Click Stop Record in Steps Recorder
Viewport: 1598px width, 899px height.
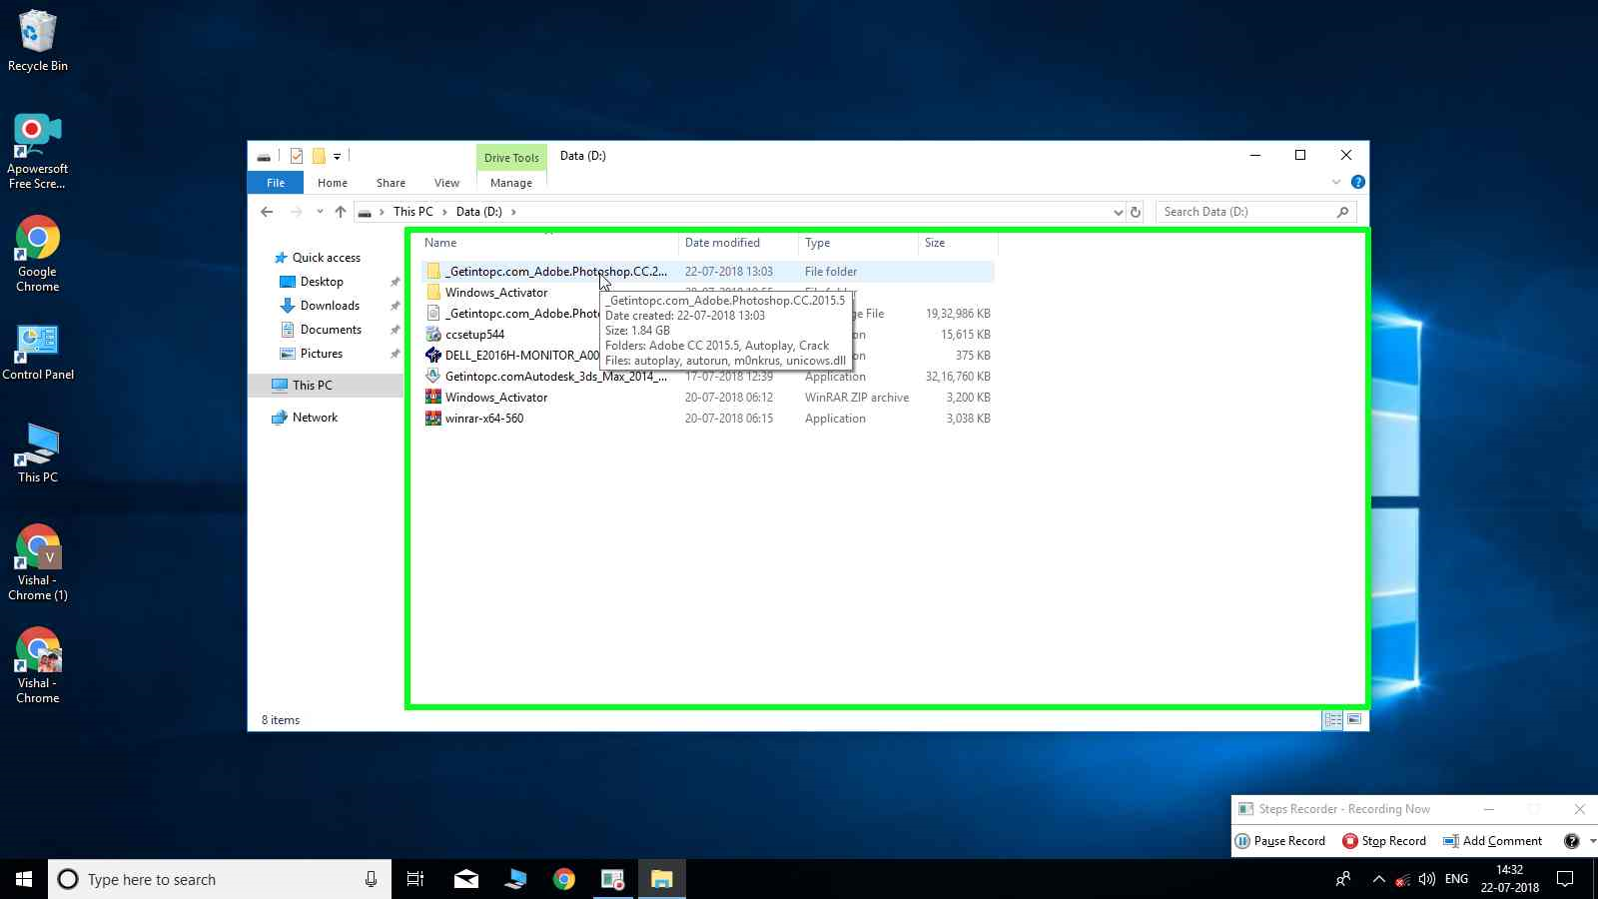tap(1384, 841)
